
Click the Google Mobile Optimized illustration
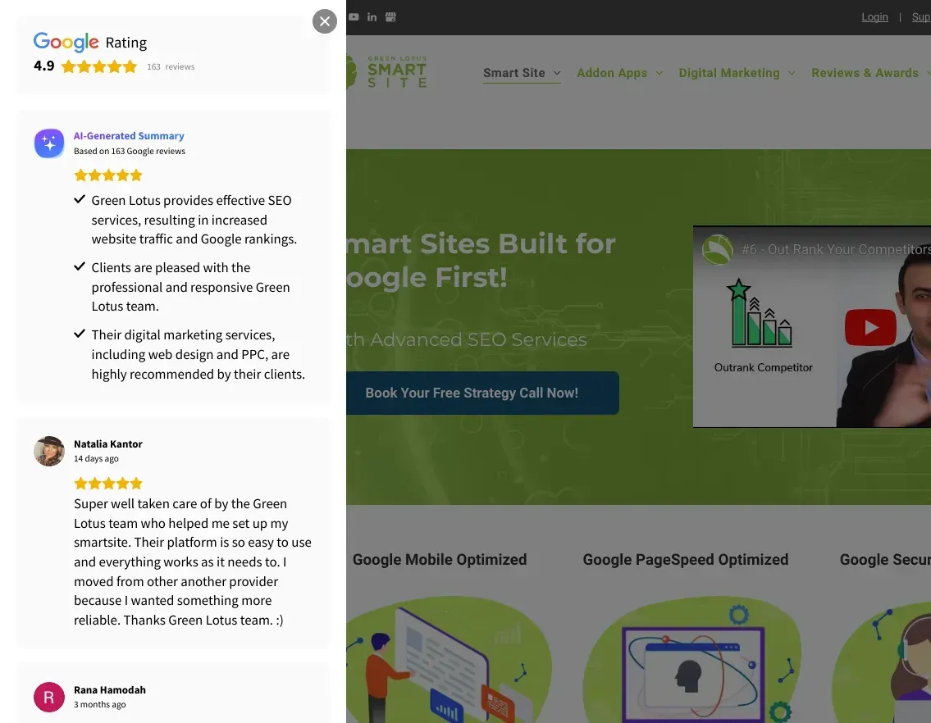[449, 660]
